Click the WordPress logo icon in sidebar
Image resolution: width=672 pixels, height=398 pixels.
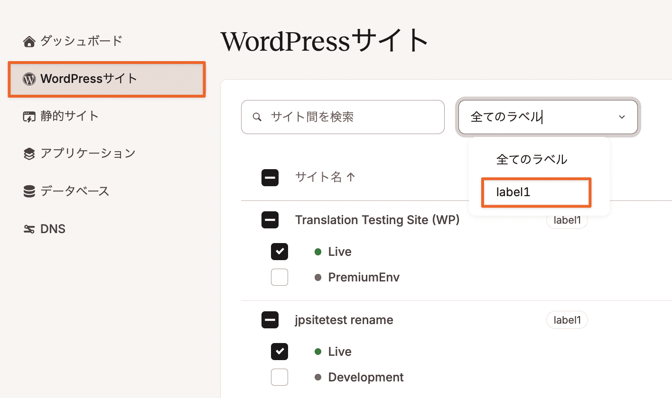[x=29, y=80]
